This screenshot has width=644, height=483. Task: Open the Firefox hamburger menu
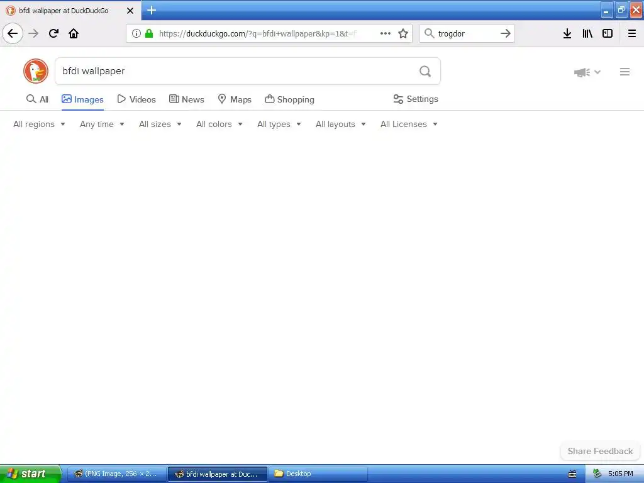(x=632, y=33)
